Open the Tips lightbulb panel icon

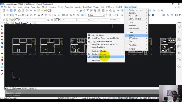[179, 26]
